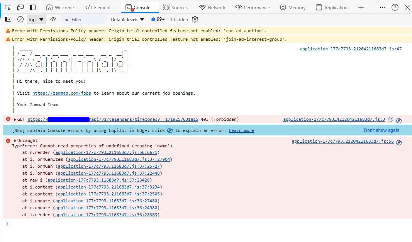412x242 pixels.
Task: Open the top JavaScript context dropdown
Action: (x=36, y=19)
